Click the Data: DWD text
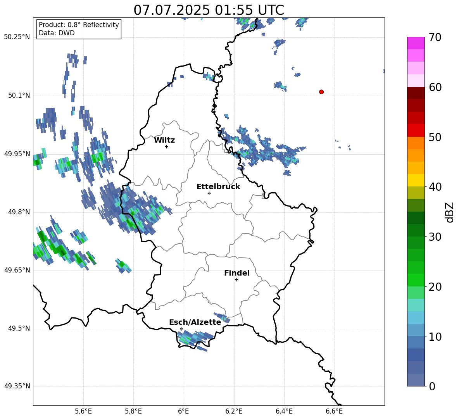 point(57,33)
